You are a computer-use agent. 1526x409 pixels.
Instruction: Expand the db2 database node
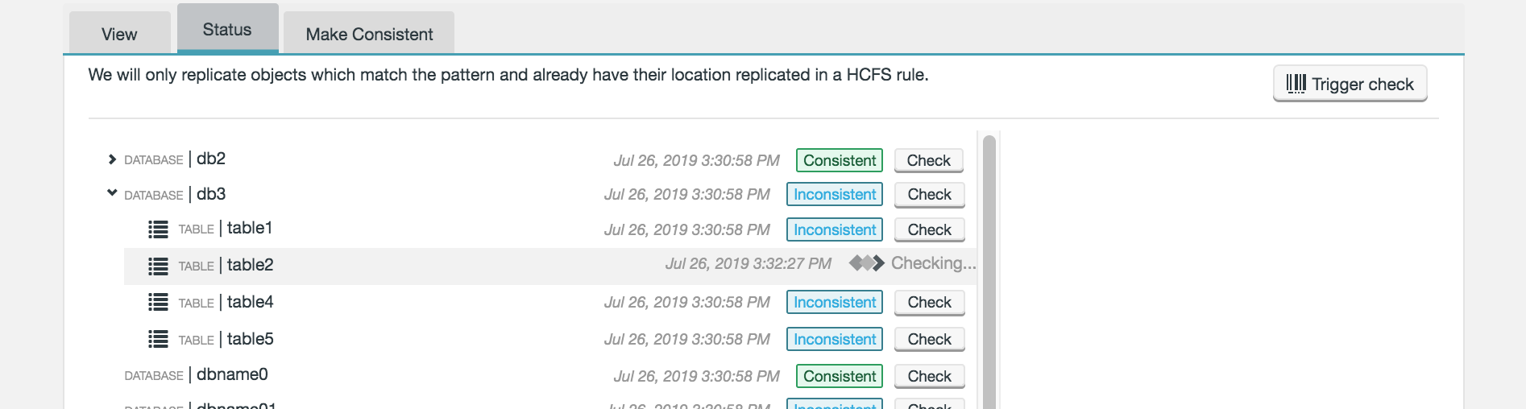pos(112,159)
